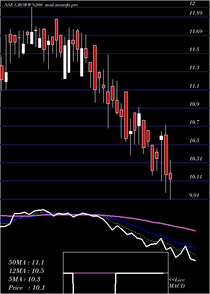The height and width of the screenshot is (294, 210).
Task: Click the 11.89 price axis label
Action: click(196, 13)
